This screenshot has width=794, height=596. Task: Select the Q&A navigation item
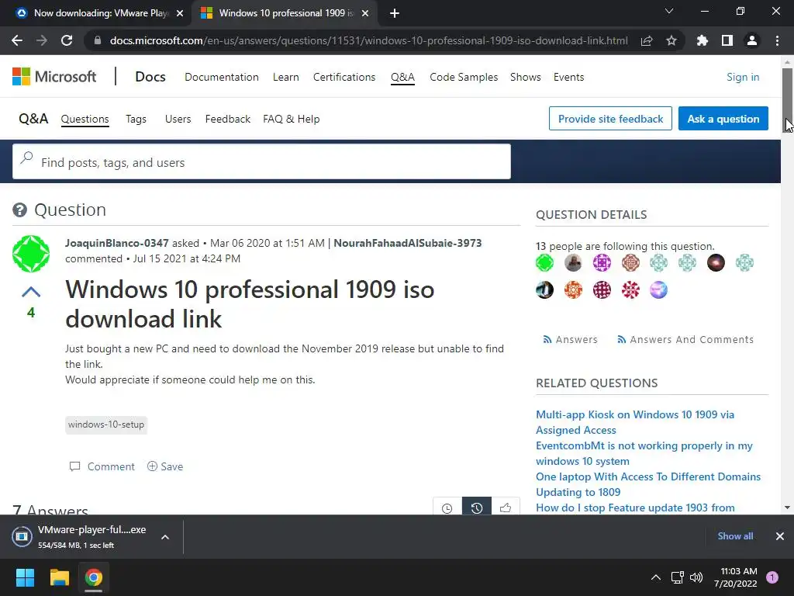pyautogui.click(x=402, y=77)
